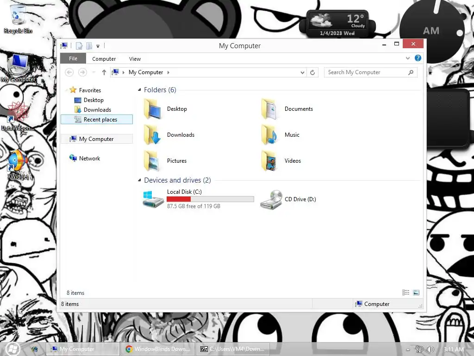Image resolution: width=474 pixels, height=356 pixels.
Task: Click taskbar volume speaker icon
Action: point(430,350)
